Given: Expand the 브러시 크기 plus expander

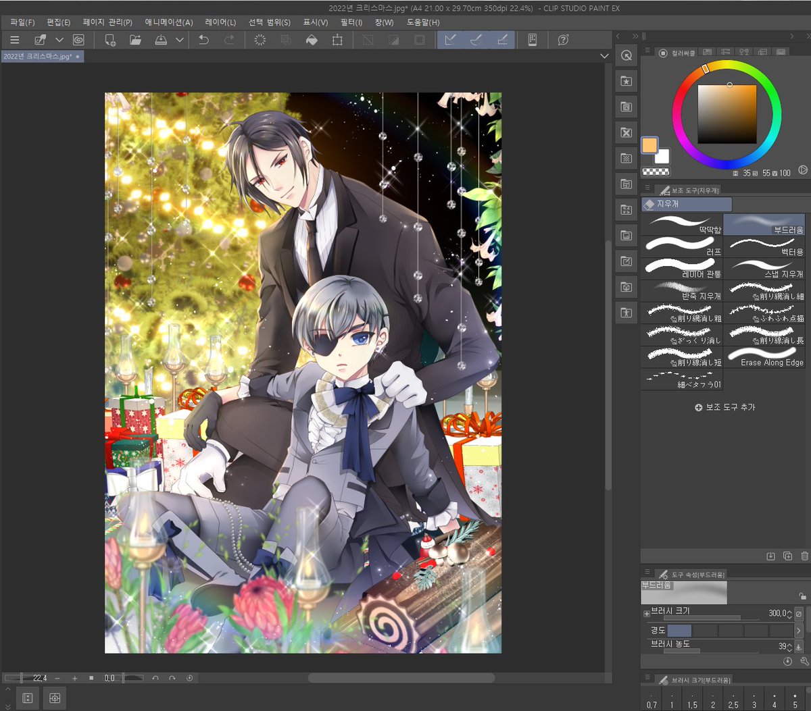Looking at the screenshot, I should [647, 614].
